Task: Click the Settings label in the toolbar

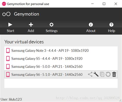Action: [51, 31]
